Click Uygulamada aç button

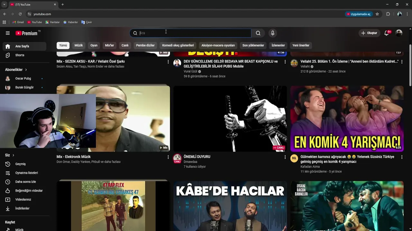point(359,14)
